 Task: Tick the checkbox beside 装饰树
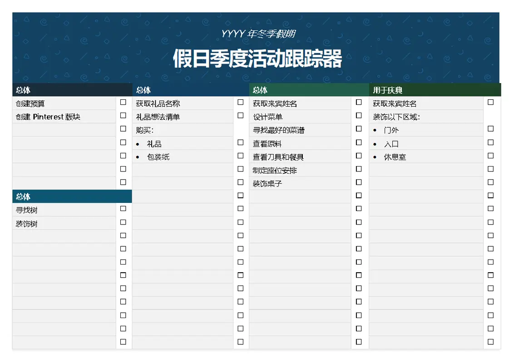[123, 222]
